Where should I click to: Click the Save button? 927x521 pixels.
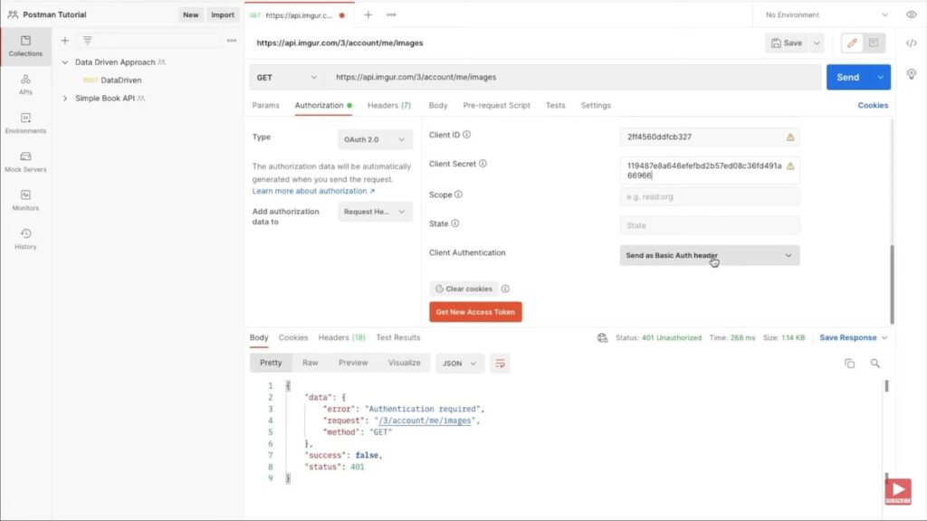coord(787,43)
